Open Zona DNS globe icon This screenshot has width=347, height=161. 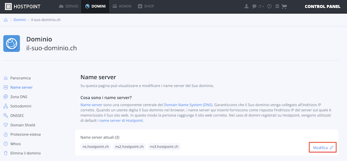click(6, 97)
